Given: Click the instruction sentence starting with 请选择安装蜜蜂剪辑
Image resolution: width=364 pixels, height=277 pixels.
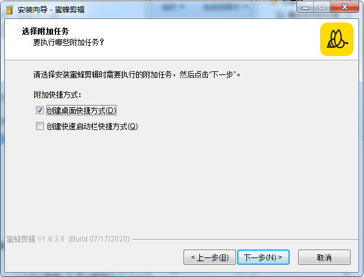Looking at the screenshot, I should pyautogui.click(x=137, y=74).
